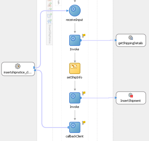Click the insertshipnotice_cl... partner link name
Viewport: 149px width, 141px height.
(x=18, y=72)
